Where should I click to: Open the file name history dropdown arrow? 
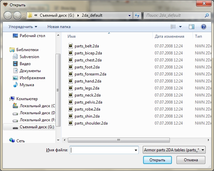[x=136, y=150]
